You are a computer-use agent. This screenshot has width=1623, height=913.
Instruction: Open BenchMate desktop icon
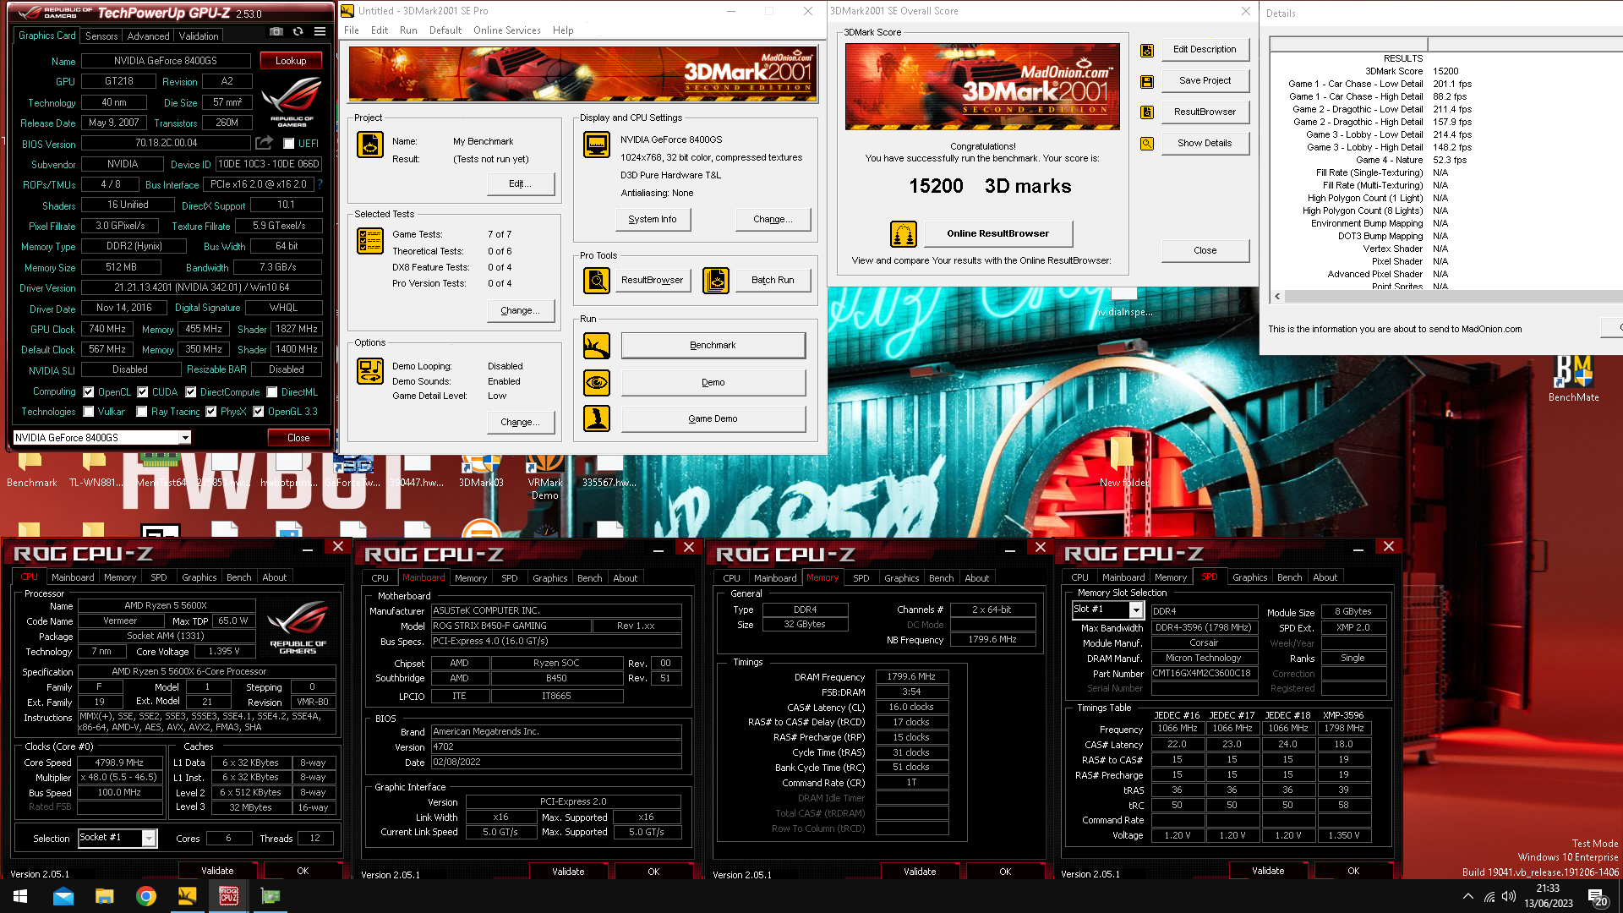point(1573,378)
